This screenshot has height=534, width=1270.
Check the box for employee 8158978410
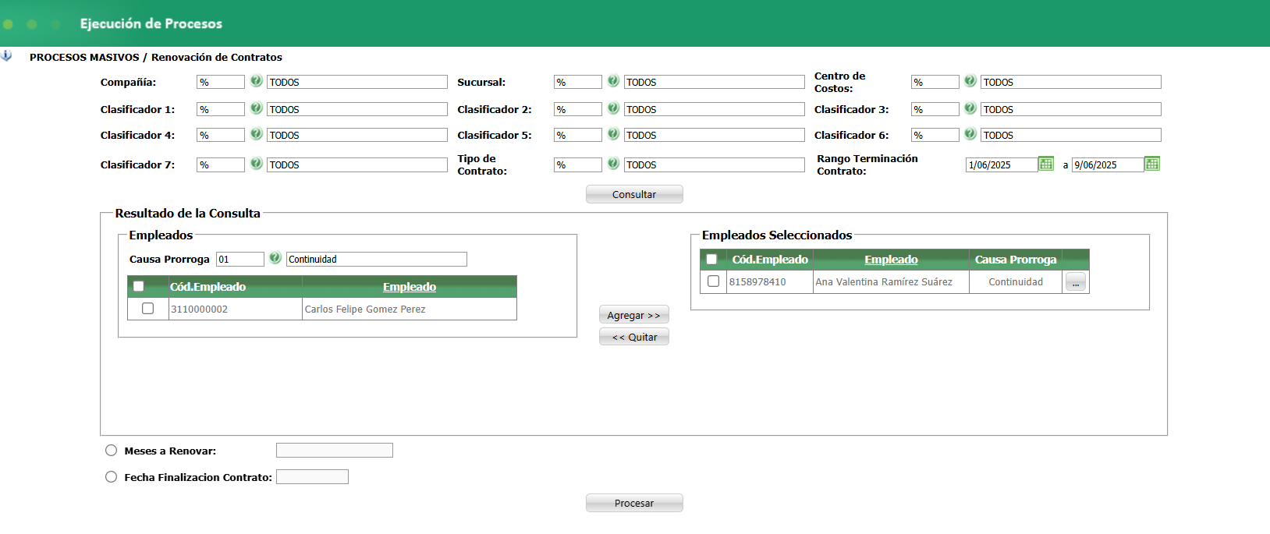click(713, 281)
